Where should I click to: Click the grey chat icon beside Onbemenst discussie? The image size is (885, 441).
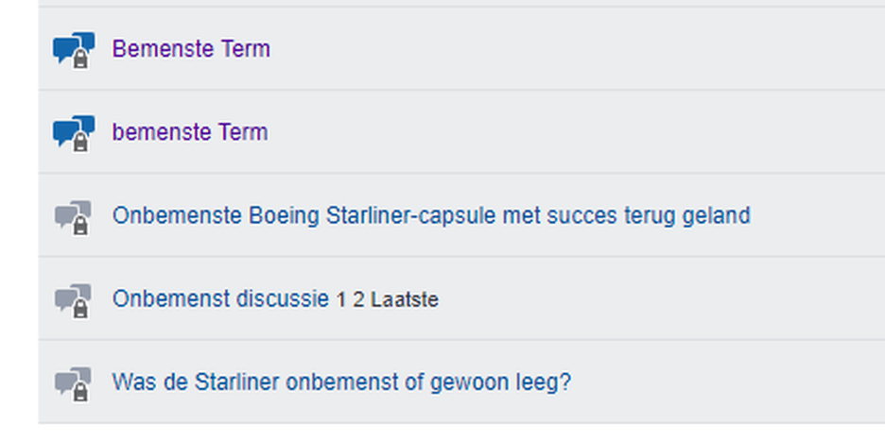coord(74,300)
